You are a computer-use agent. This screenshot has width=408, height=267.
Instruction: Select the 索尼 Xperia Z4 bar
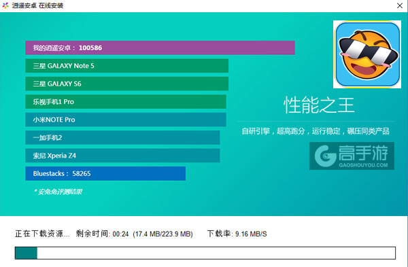(x=122, y=156)
